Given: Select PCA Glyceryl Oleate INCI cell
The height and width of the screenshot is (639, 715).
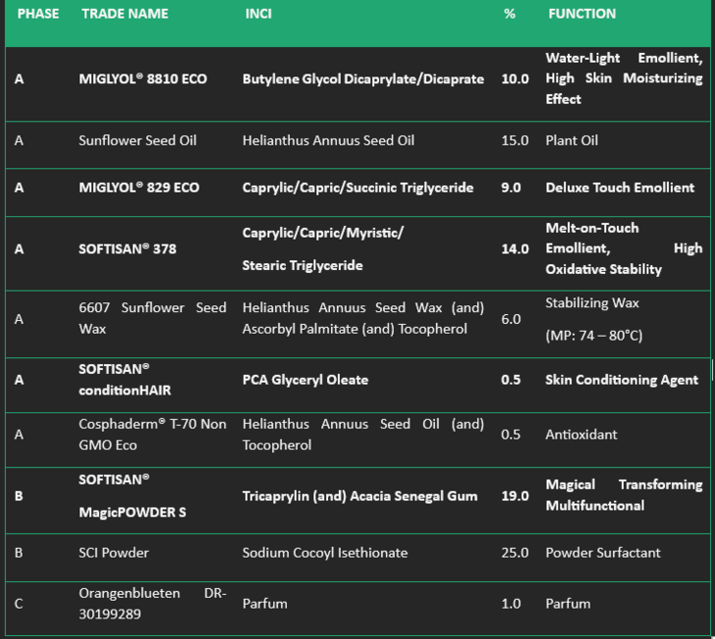Looking at the screenshot, I should (305, 380).
